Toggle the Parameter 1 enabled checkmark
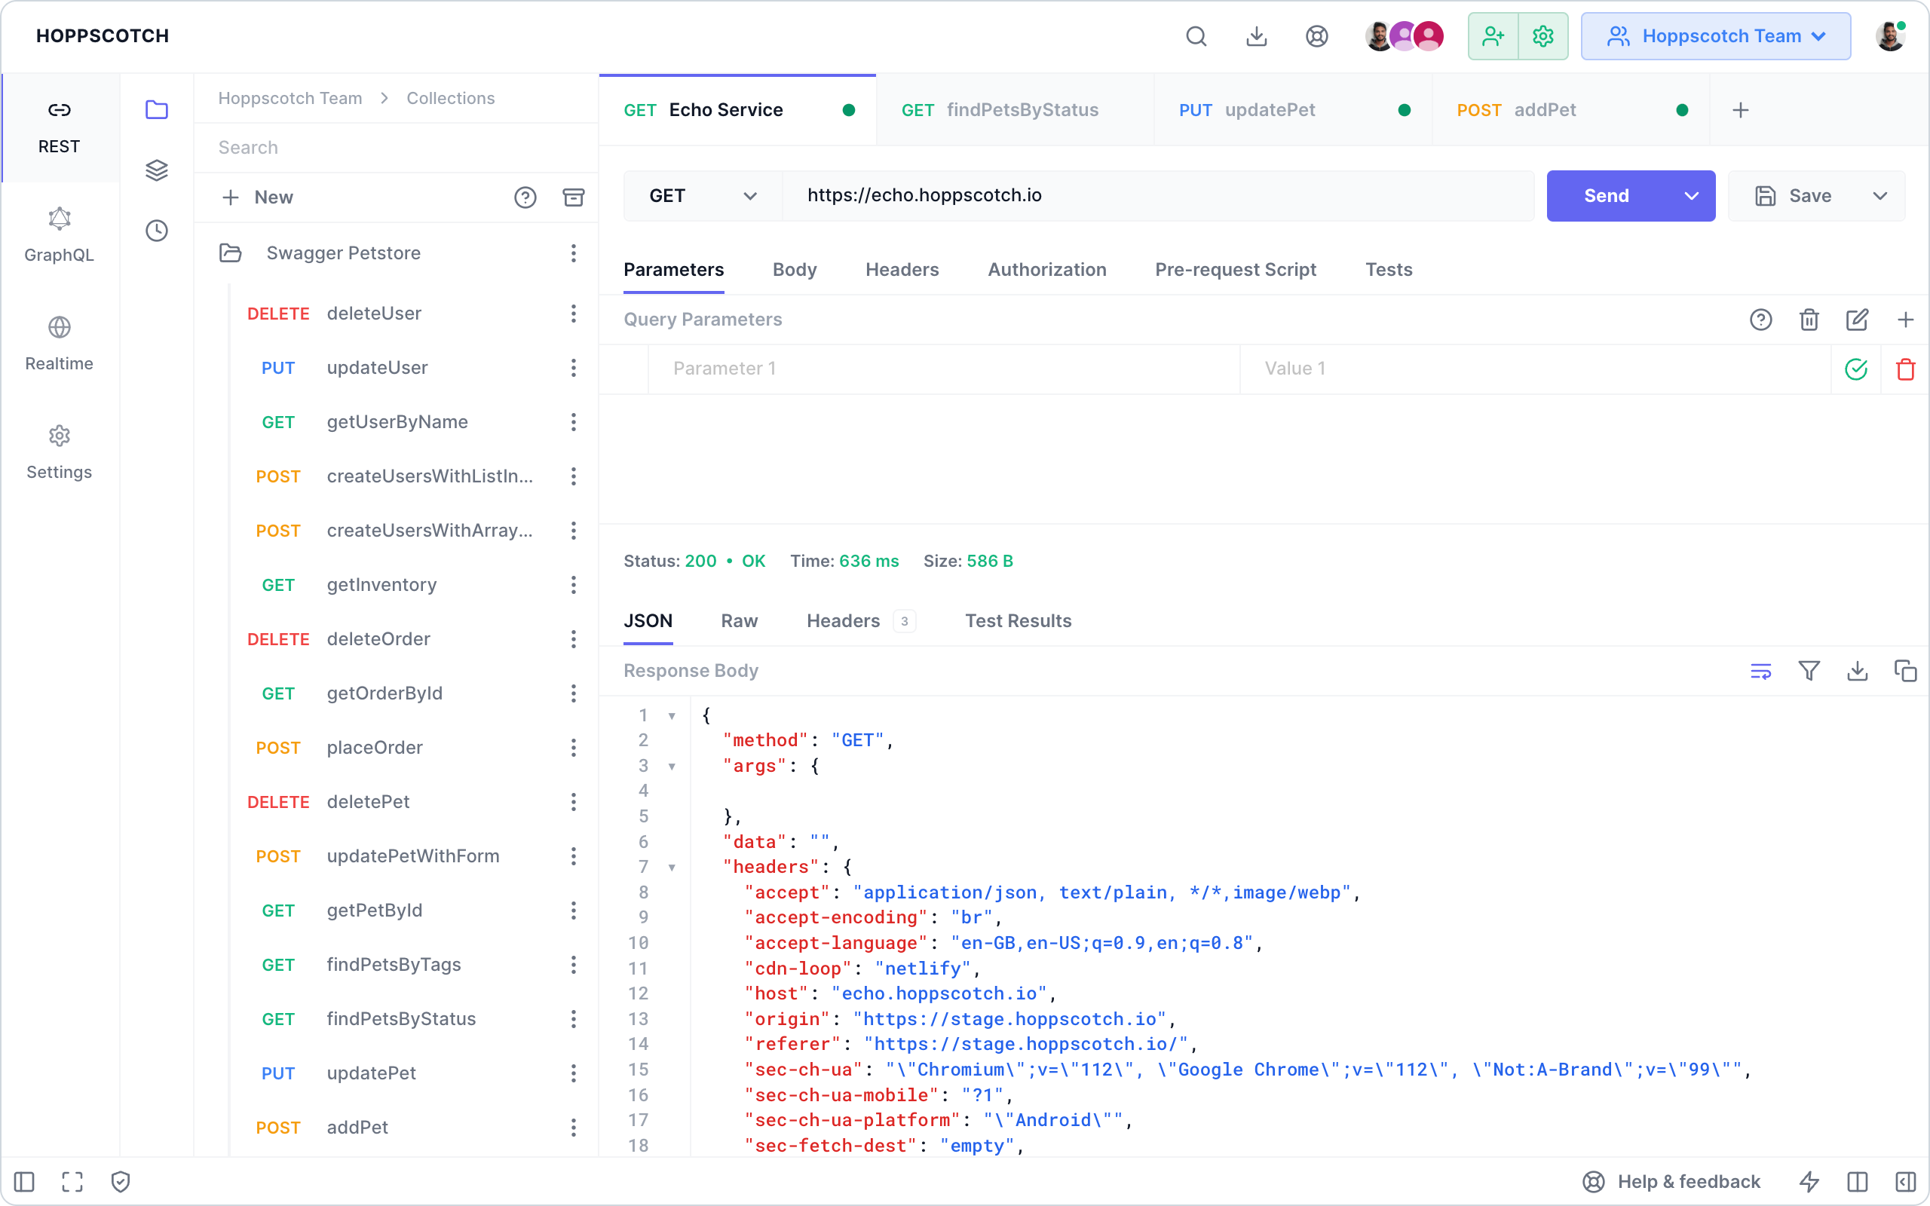This screenshot has height=1206, width=1930. pyautogui.click(x=1856, y=369)
